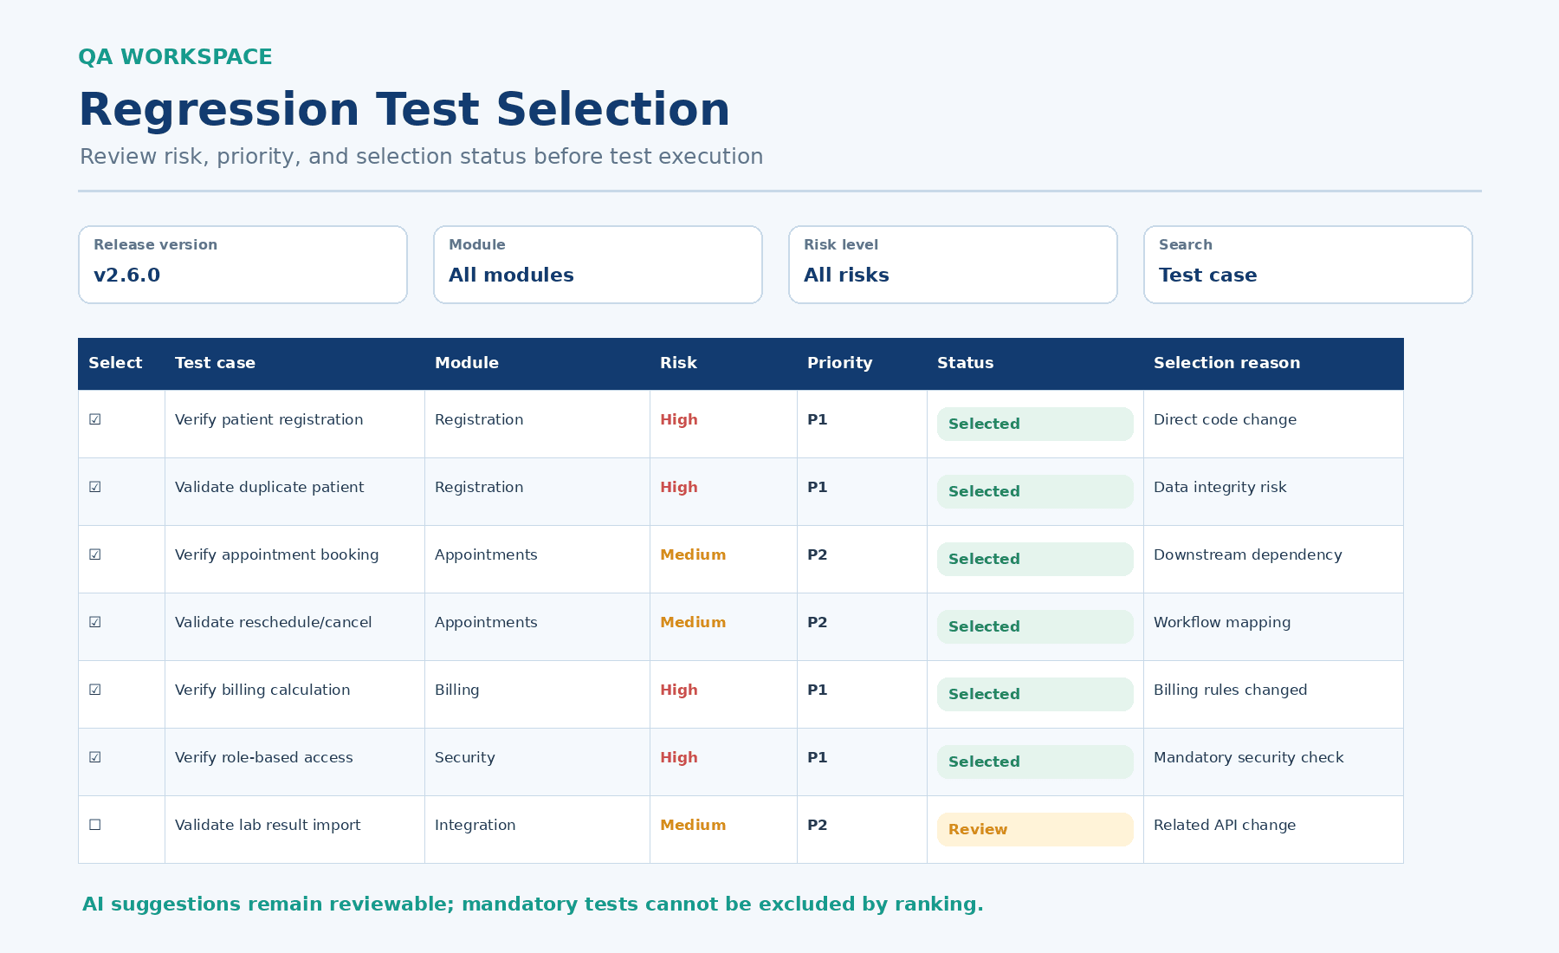Toggle checkbox for Validate reschedule/cancel
The height and width of the screenshot is (953, 1559).
tap(95, 622)
